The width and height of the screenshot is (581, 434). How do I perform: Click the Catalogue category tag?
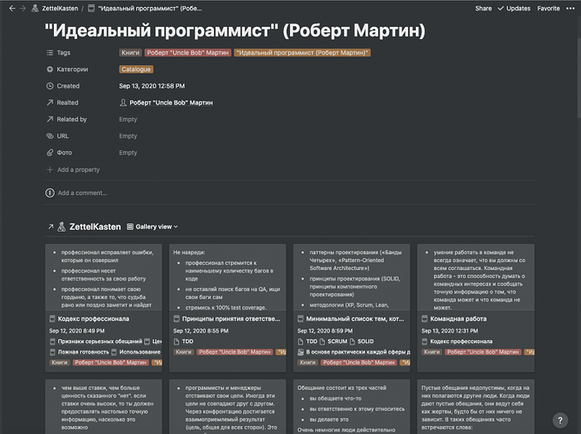point(136,69)
